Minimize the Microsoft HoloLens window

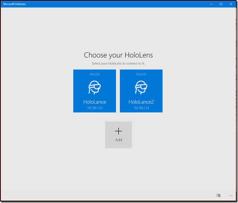[211, 4]
